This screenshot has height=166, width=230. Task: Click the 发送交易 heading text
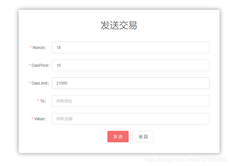click(119, 25)
